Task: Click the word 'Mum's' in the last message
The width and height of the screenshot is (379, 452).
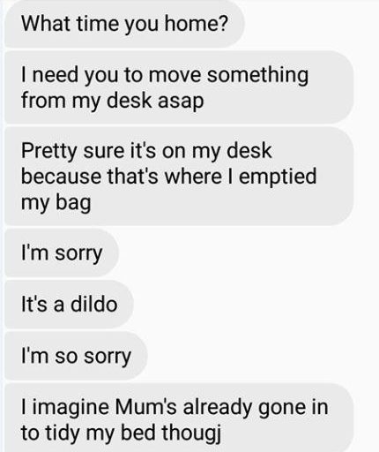Action: click(x=145, y=407)
